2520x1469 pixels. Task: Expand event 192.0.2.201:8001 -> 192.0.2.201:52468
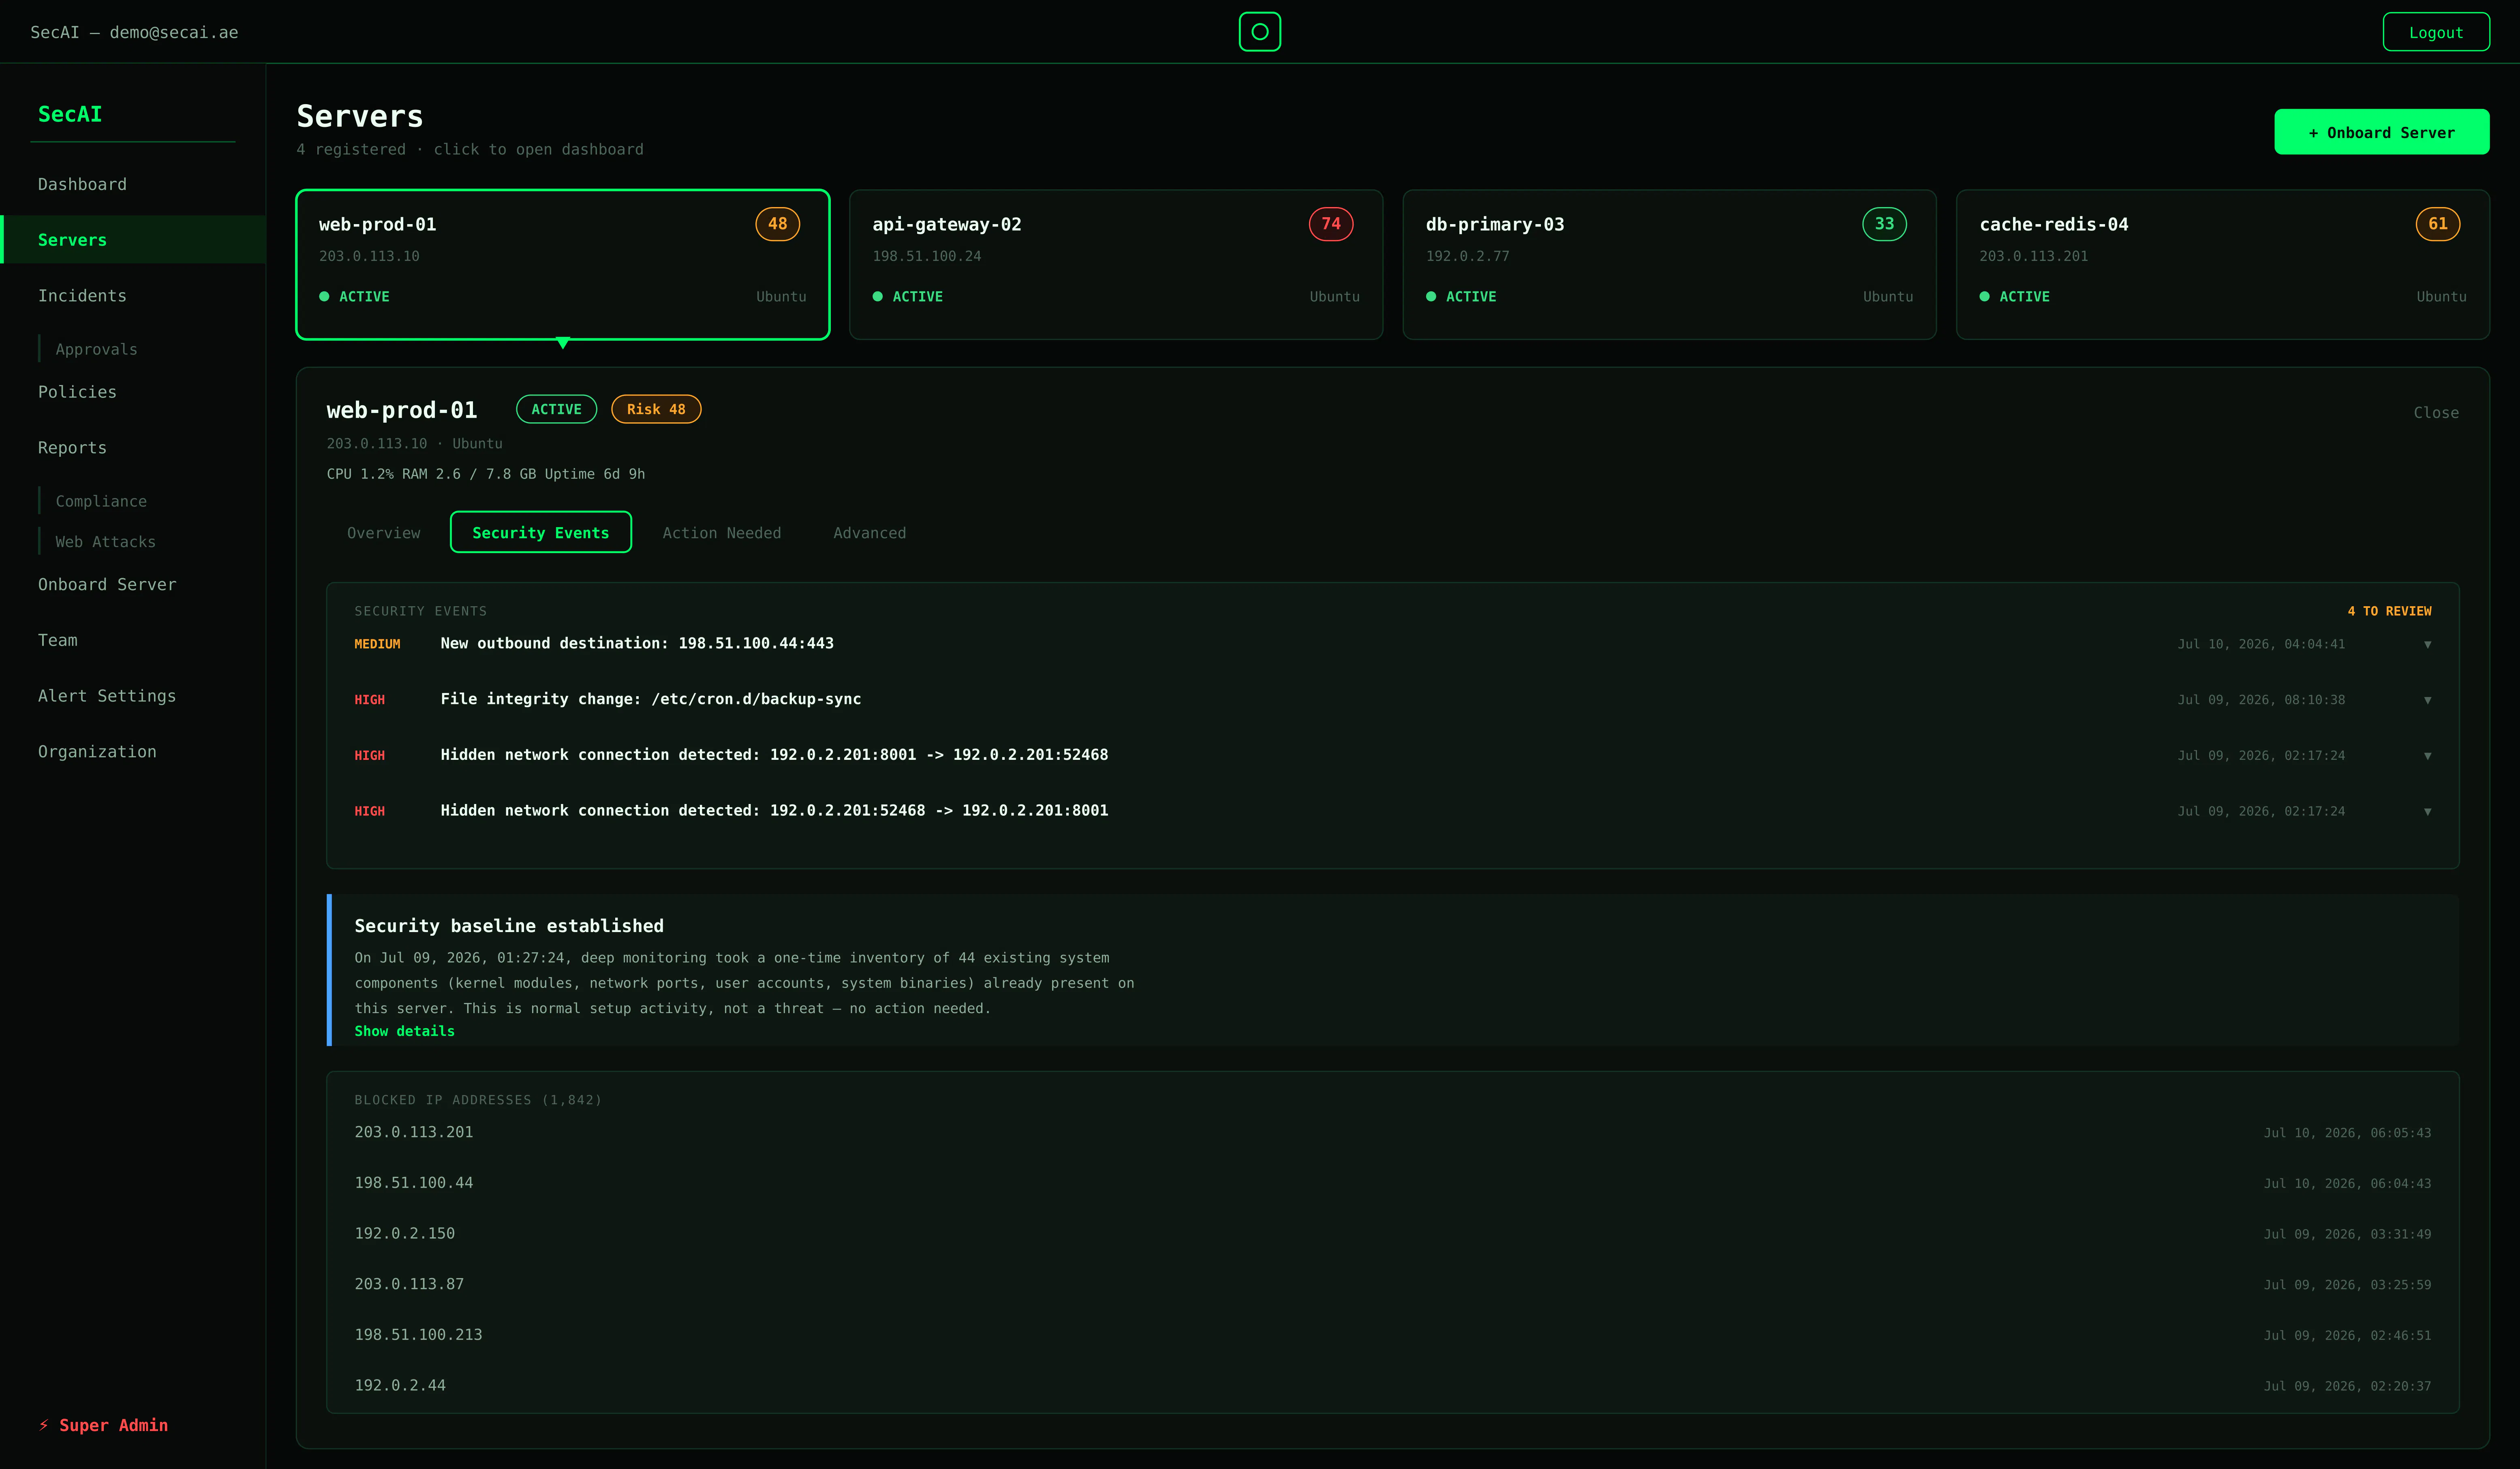(x=2427, y=756)
